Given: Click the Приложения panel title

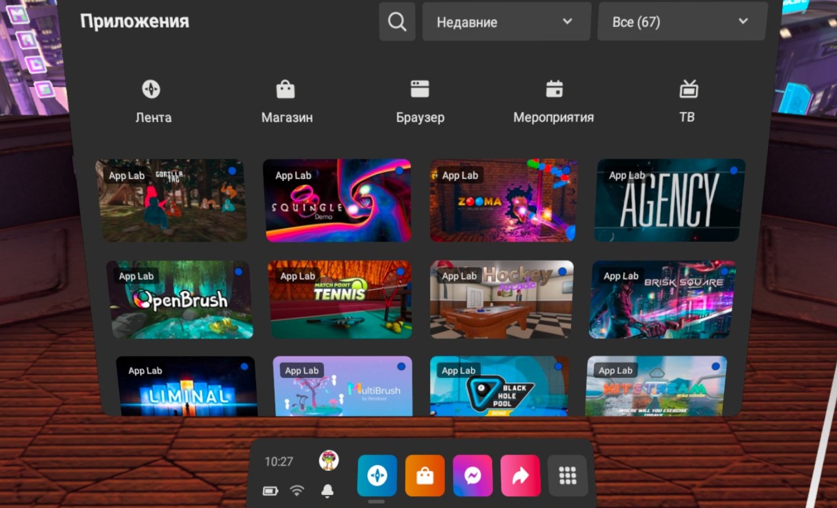Looking at the screenshot, I should pos(135,21).
